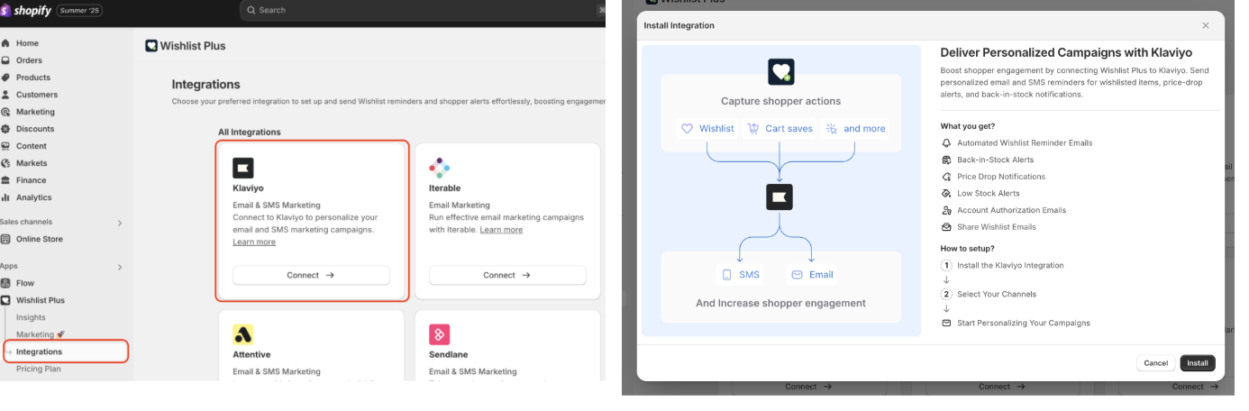Click the Klaviyo flag icon in diagram
The width and height of the screenshot is (1249, 411).
coord(780,197)
